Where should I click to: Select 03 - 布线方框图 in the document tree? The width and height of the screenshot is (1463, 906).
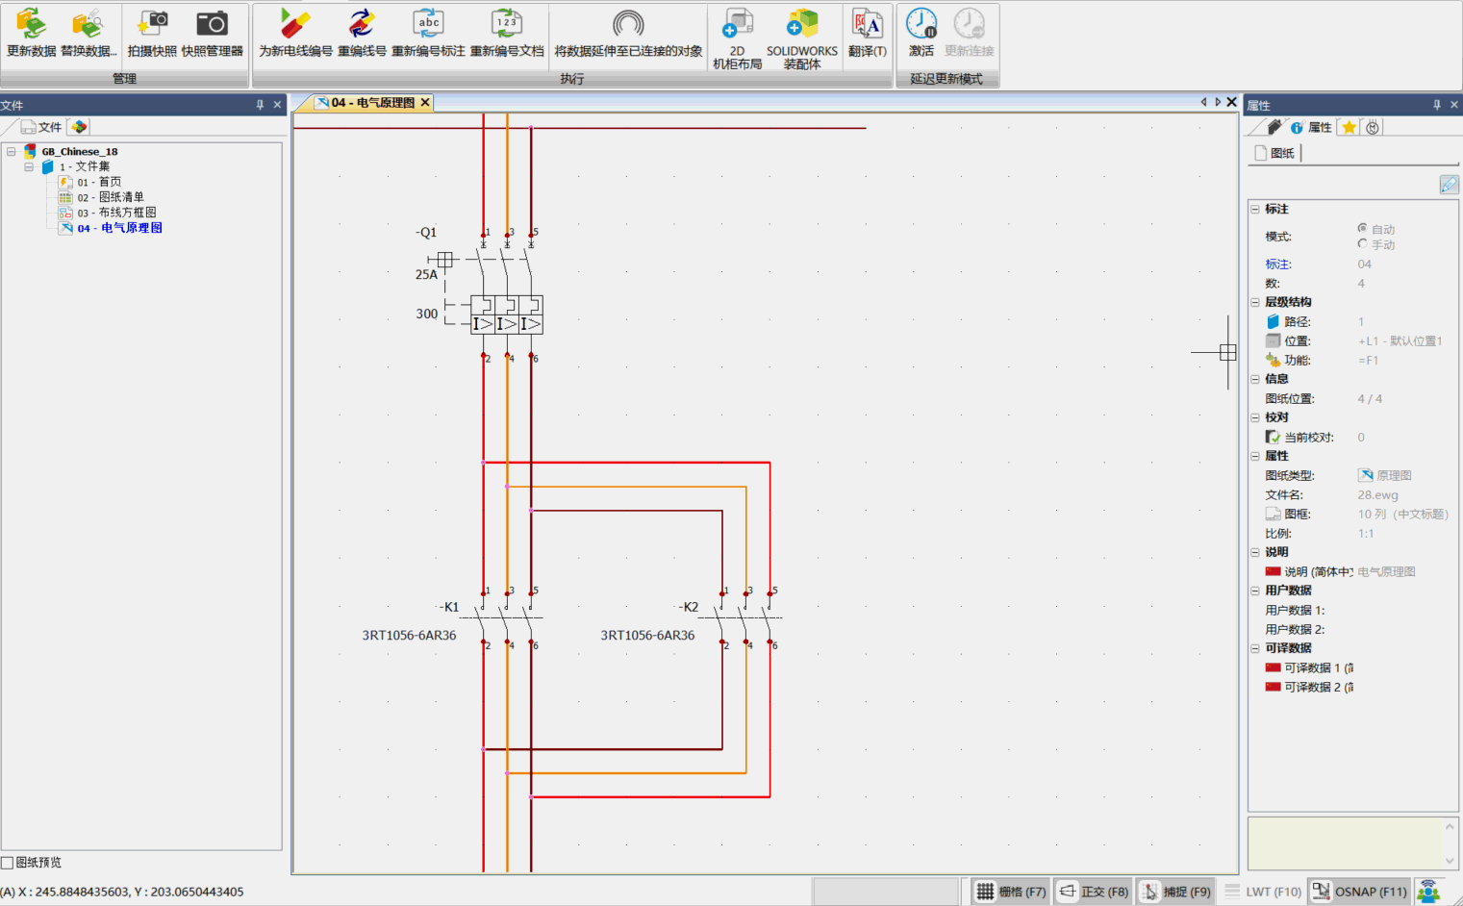[x=116, y=213]
